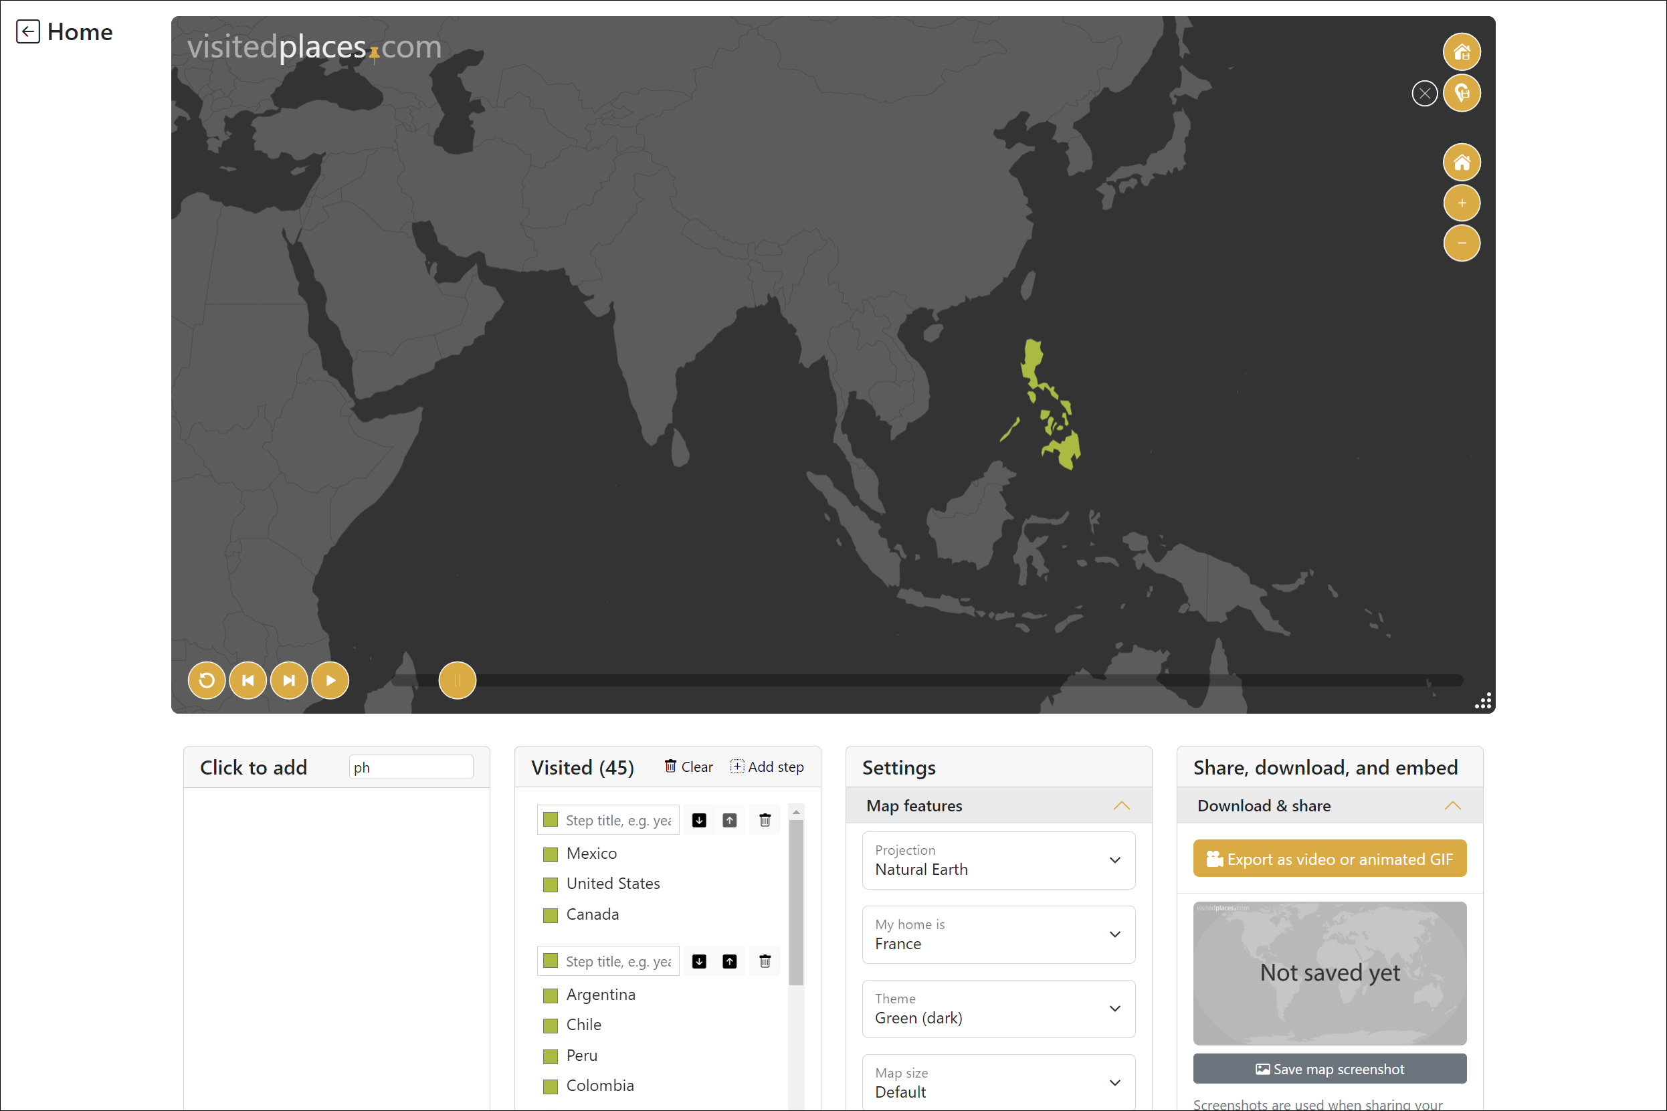Click Export as video or animated GIF
The height and width of the screenshot is (1111, 1667).
coord(1329,859)
